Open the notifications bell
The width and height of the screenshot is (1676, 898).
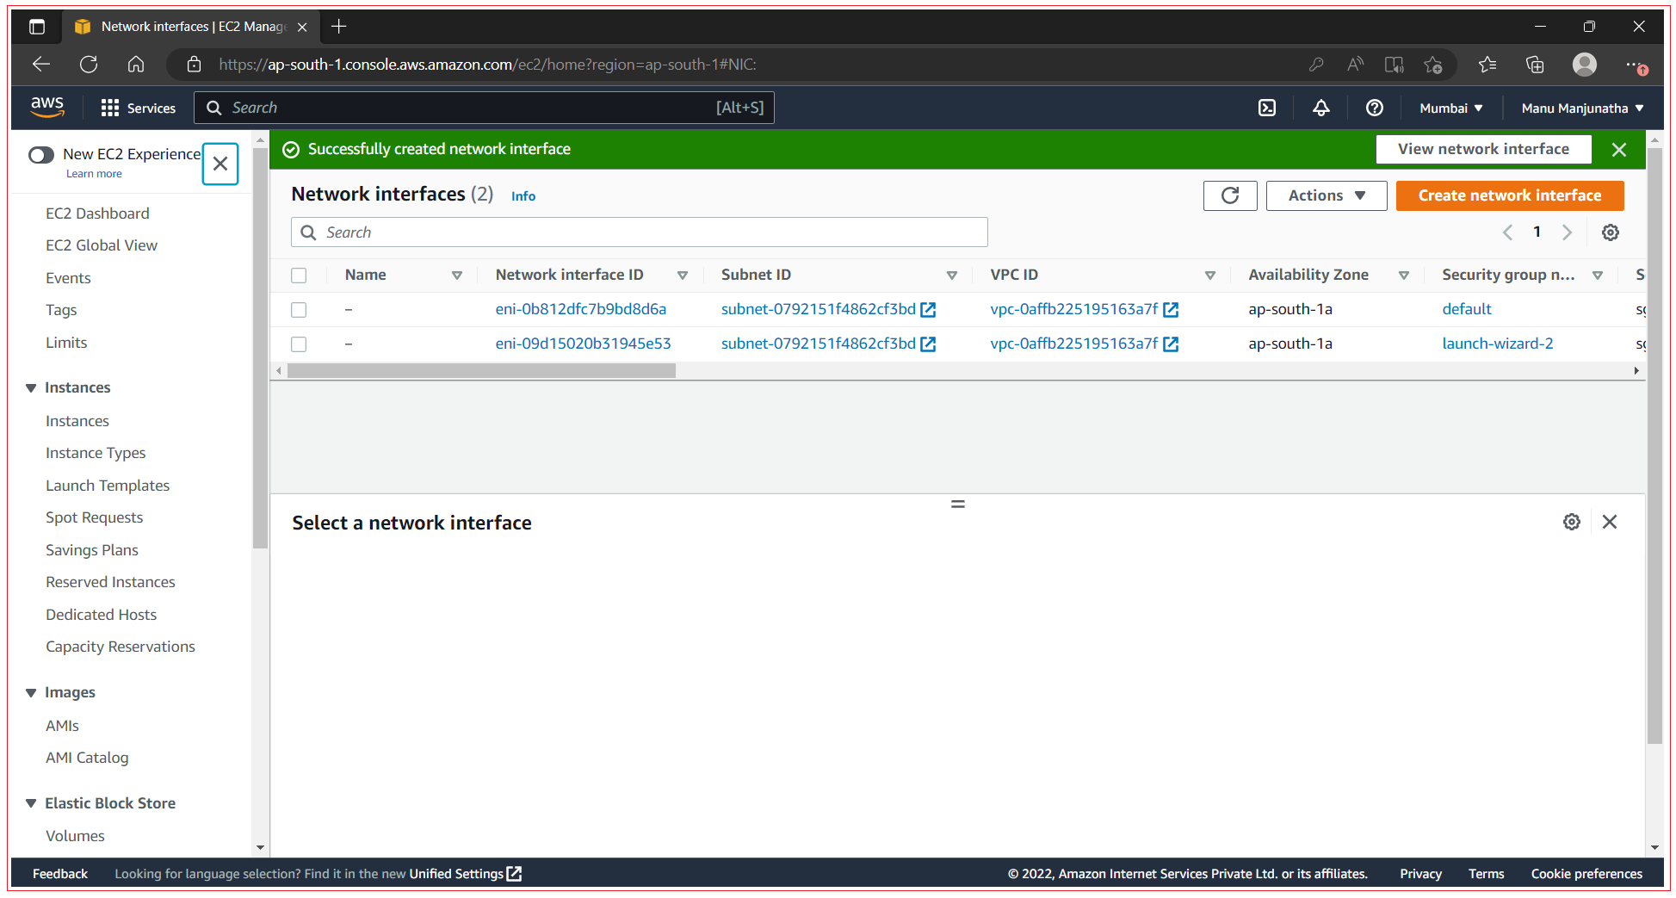[1320, 108]
